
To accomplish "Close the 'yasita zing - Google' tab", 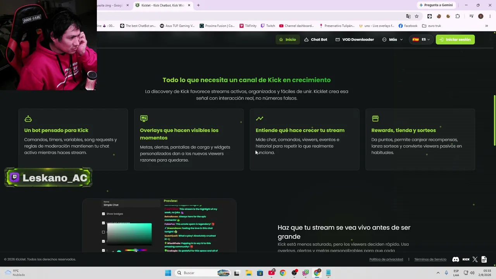I will pyautogui.click(x=127, y=5).
